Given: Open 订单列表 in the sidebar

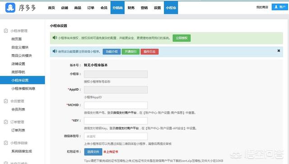Looking at the screenshot, I should click(x=18, y=130).
